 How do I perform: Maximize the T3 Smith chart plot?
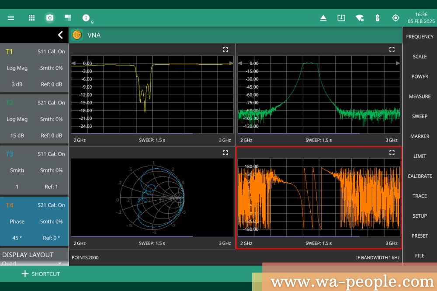(x=225, y=152)
